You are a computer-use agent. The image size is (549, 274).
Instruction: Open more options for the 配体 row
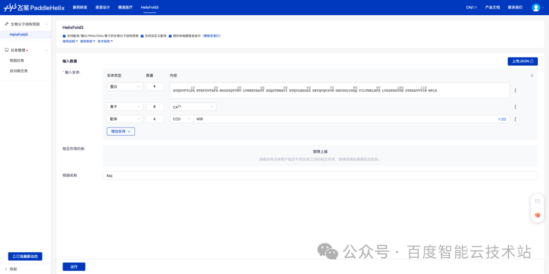[x=515, y=119]
